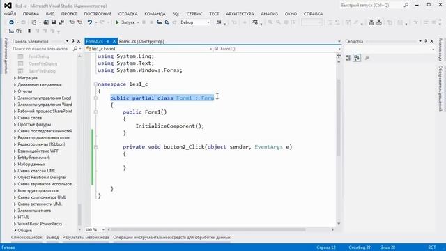Screen dimensions: 446x251
Task: Open Панель элементов window options dropdown
Action: pos(67,41)
